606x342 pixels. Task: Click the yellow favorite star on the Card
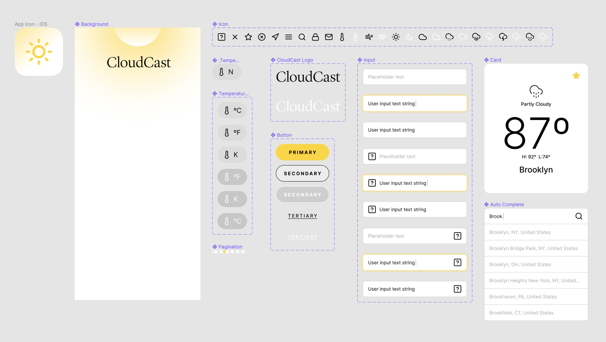[x=576, y=76]
